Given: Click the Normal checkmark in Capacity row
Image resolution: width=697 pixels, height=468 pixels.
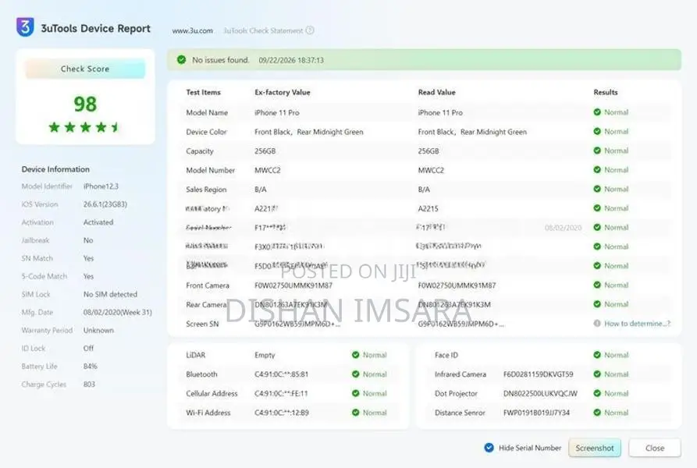Looking at the screenshot, I should point(597,151).
